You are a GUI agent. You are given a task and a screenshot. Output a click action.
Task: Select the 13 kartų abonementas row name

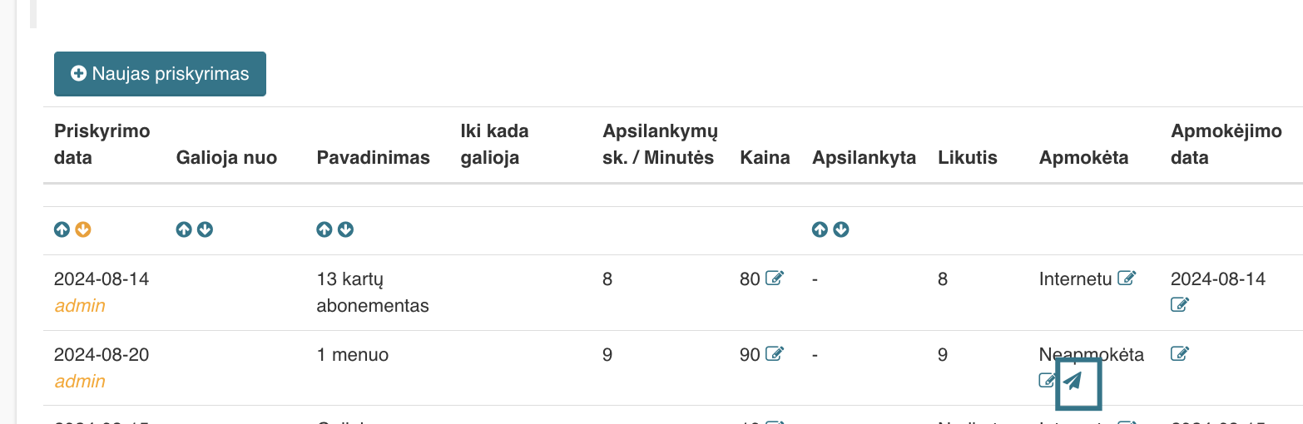tap(373, 292)
